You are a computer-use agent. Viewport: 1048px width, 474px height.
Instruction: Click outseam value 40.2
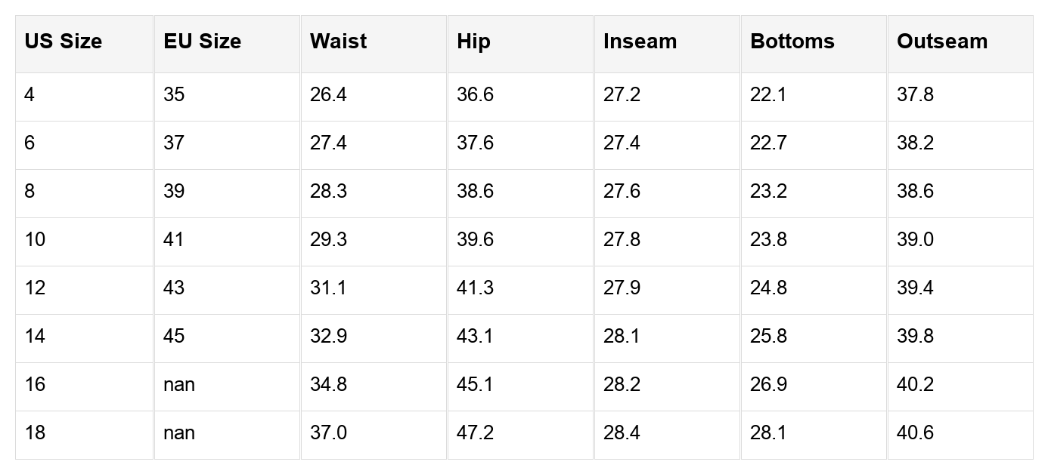click(915, 385)
